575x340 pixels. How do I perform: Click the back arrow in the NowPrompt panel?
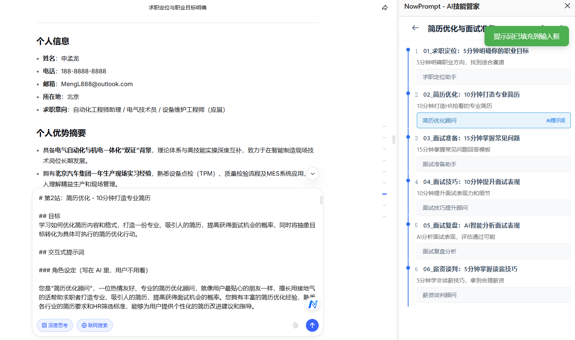pyautogui.click(x=415, y=27)
